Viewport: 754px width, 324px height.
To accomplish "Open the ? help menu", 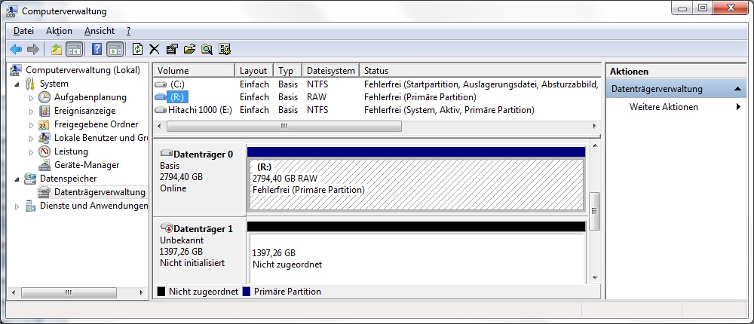I will pyautogui.click(x=128, y=31).
